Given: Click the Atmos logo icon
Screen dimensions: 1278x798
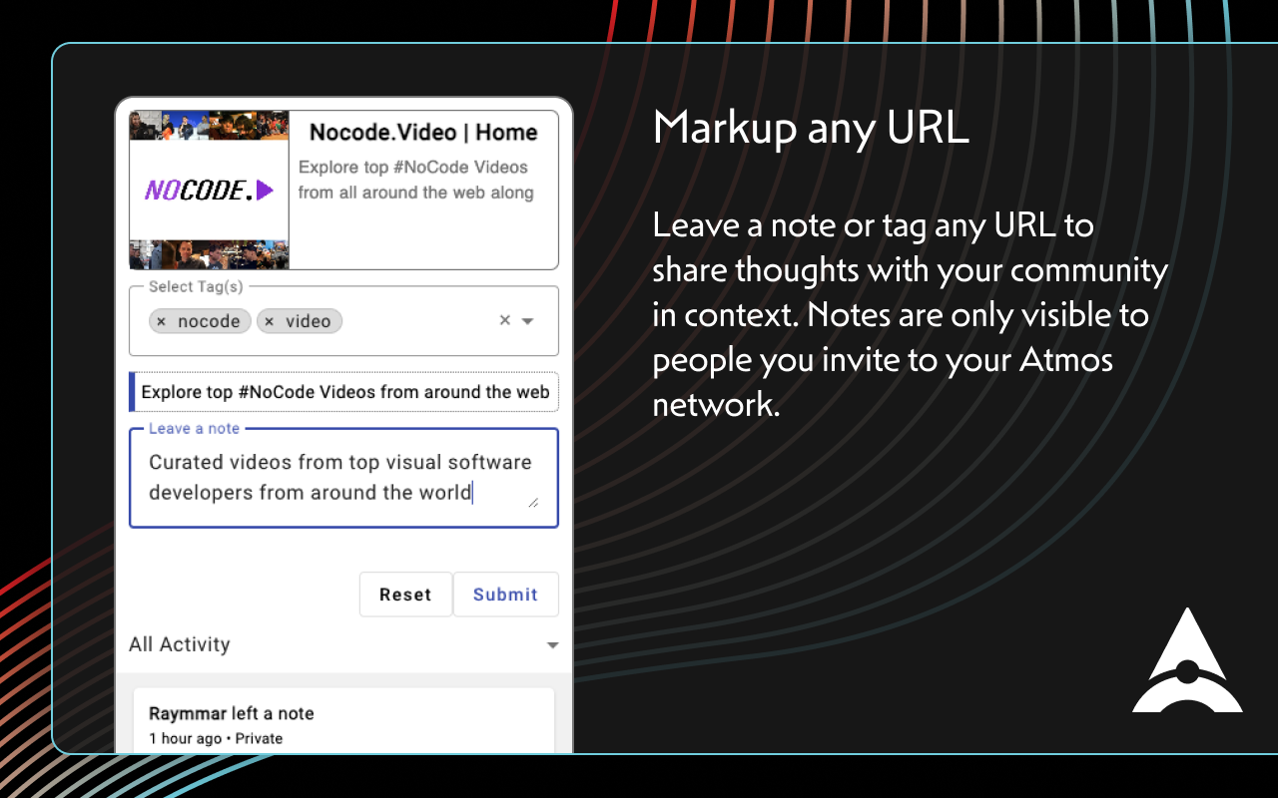Looking at the screenshot, I should point(1187,660).
